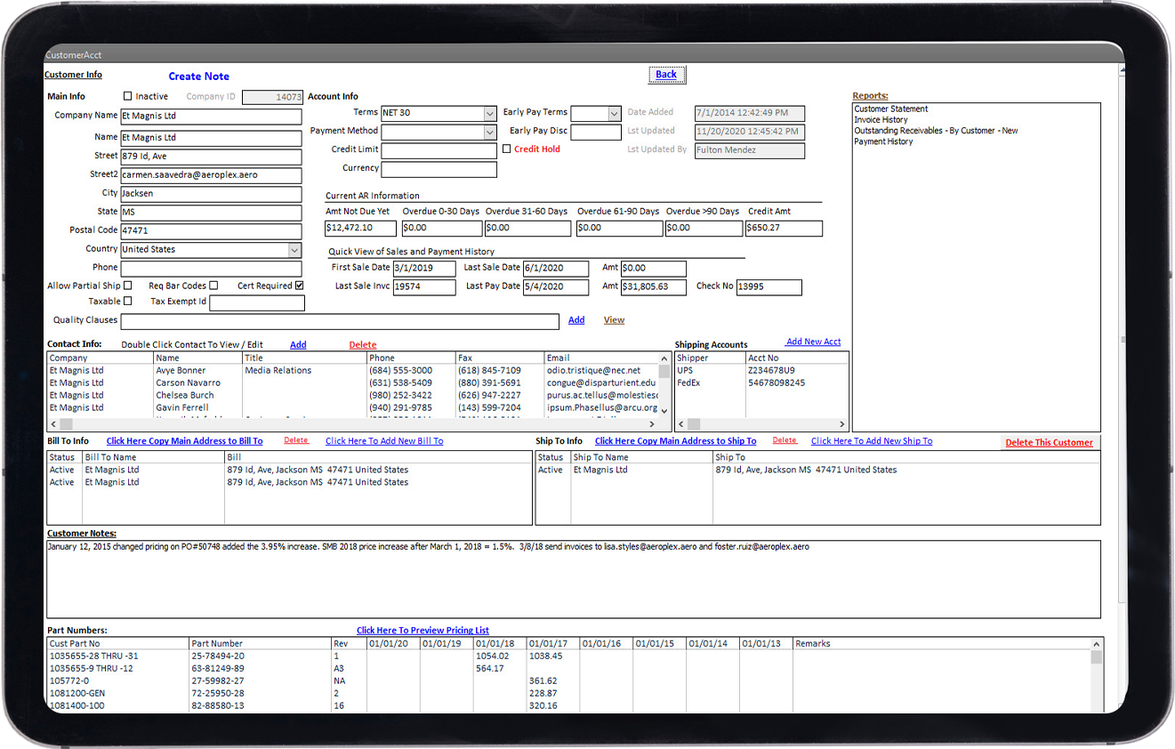Open the Terms dropdown showing NET 30
Image resolution: width=1175 pixels, height=749 pixels.
click(x=490, y=114)
